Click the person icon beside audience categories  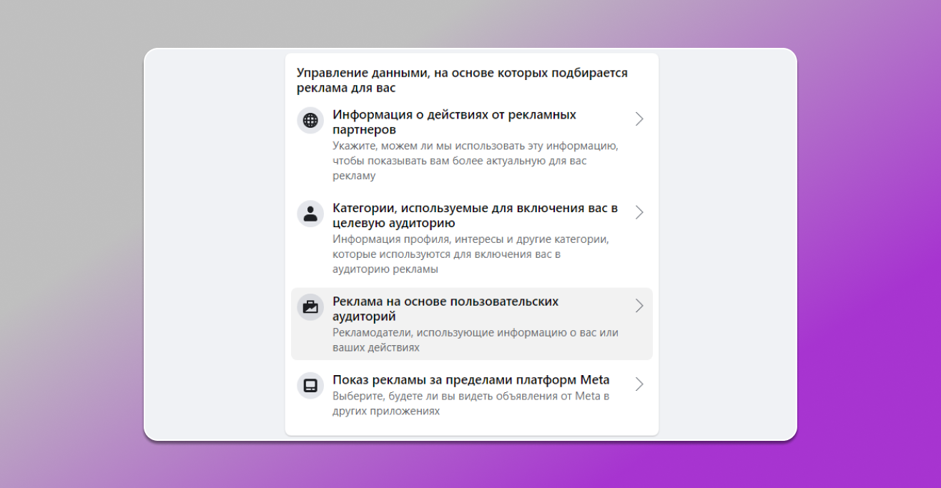click(310, 213)
